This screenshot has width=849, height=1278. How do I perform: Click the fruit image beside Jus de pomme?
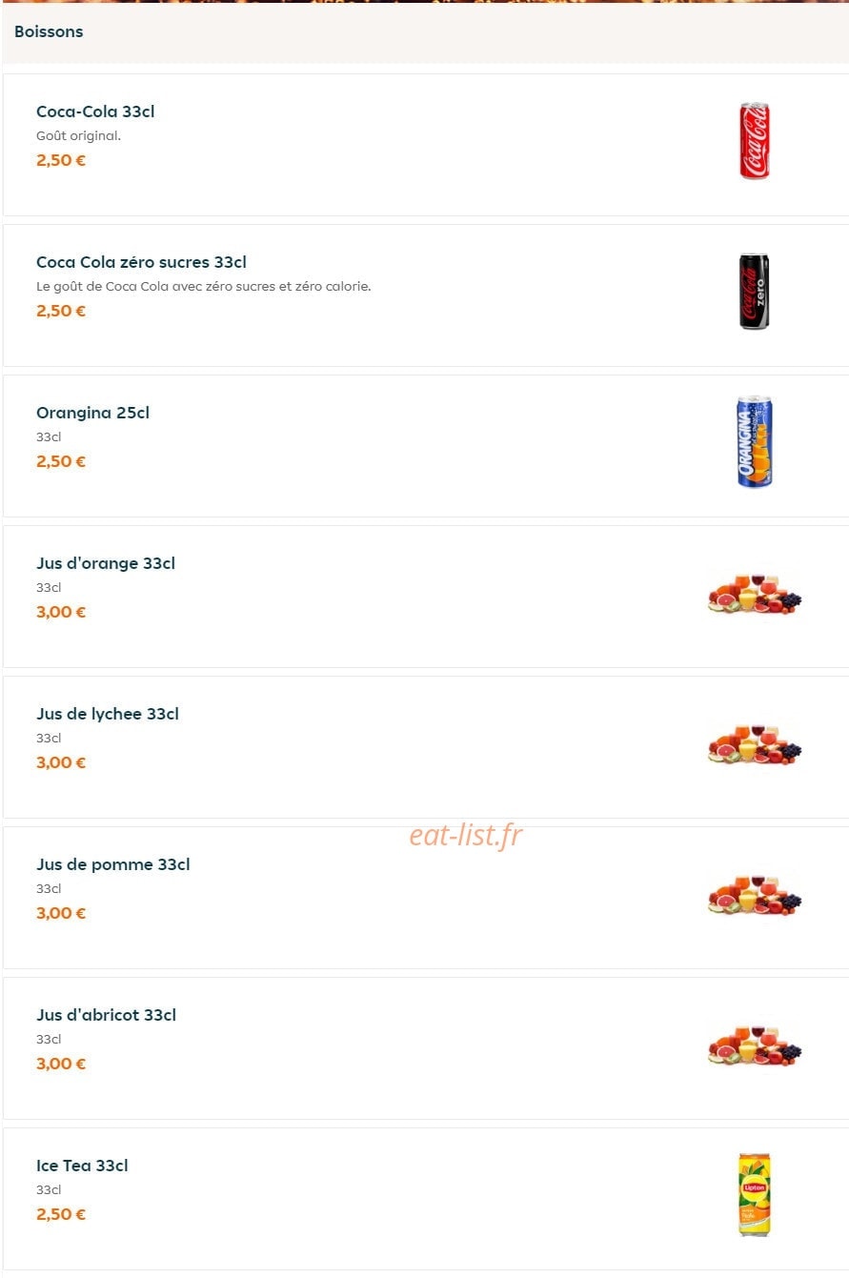(755, 895)
